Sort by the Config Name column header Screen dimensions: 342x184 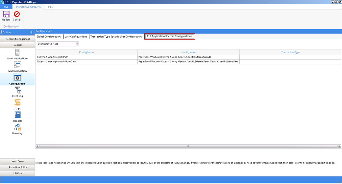coord(86,52)
